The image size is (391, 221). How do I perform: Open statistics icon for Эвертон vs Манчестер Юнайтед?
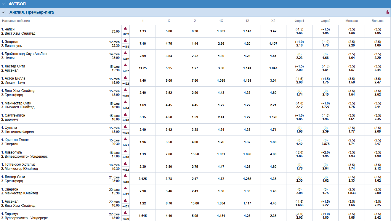click(x=126, y=188)
